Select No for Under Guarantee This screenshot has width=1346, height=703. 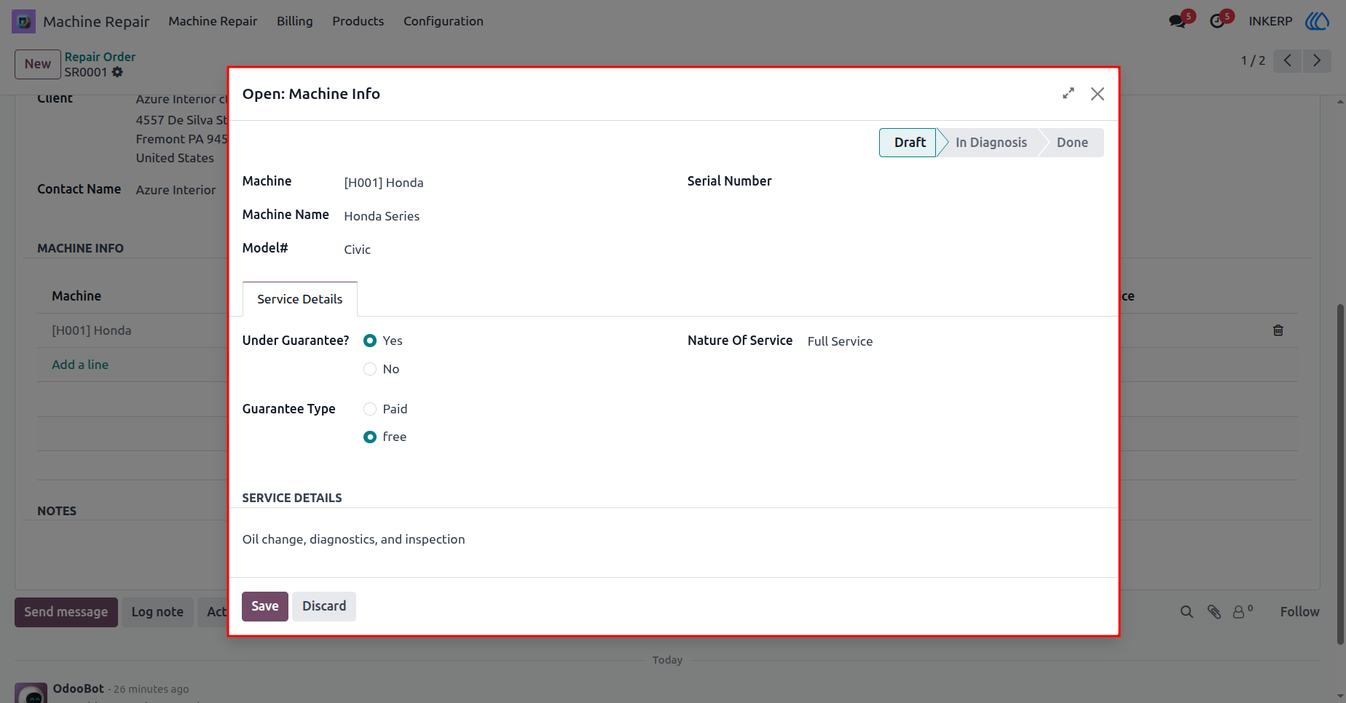click(x=370, y=369)
